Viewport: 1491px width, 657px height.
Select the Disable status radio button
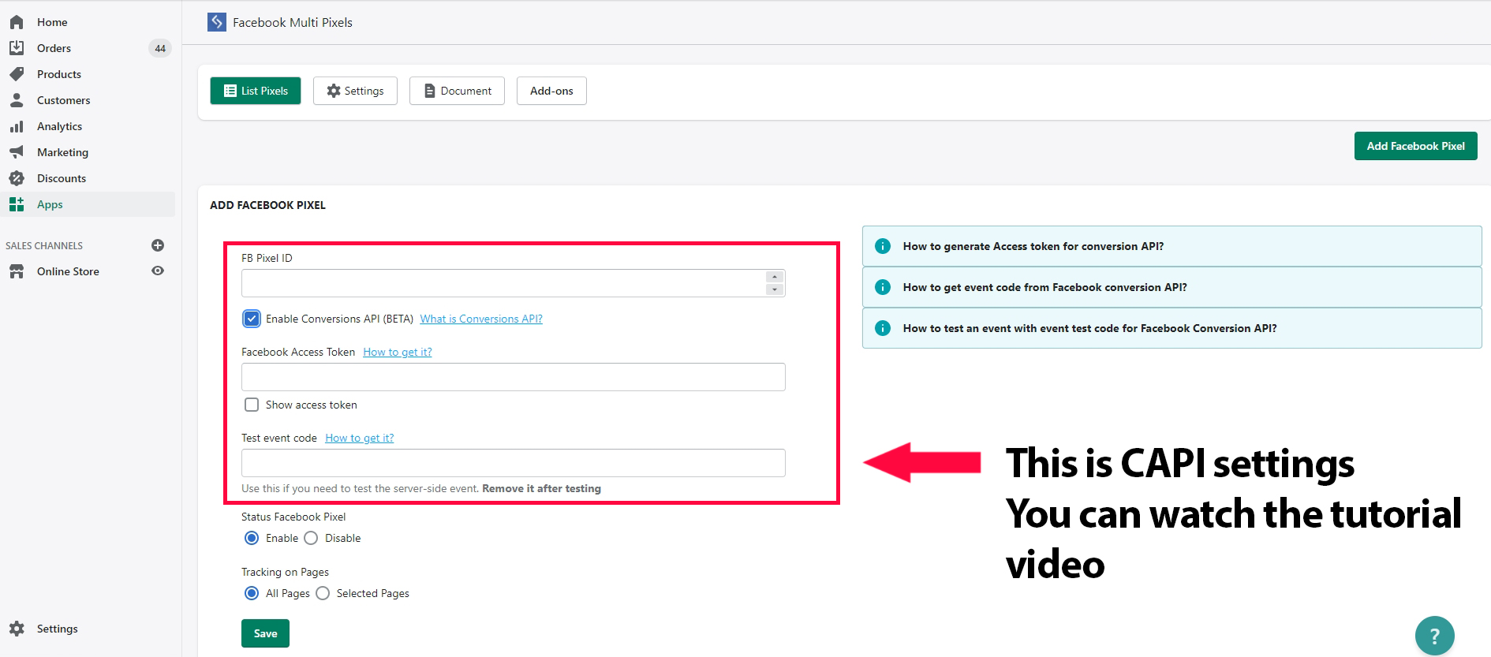311,538
